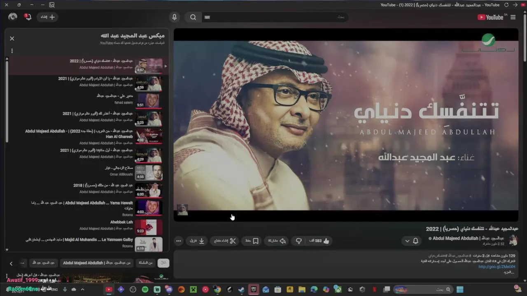The image size is (527, 296).
Task: Show more filter chips with the arrow
Action: (x=11, y=264)
